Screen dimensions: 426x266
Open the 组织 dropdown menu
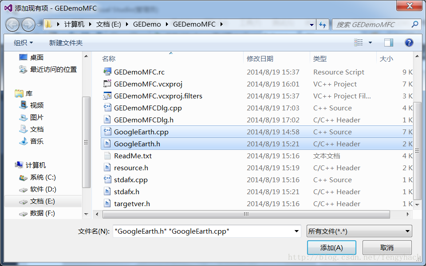tap(24, 43)
